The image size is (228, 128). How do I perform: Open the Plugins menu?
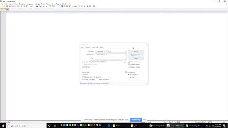pyautogui.click(x=58, y=4)
